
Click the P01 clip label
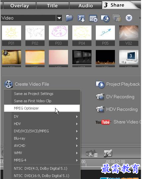[x=12, y=43]
